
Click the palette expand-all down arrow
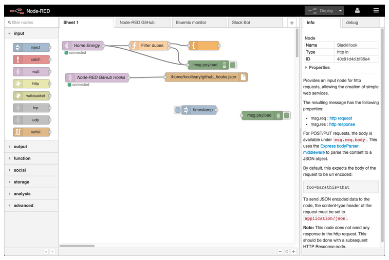coord(52,252)
